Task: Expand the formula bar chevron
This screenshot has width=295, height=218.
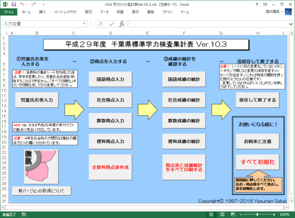Action: tap(290, 24)
